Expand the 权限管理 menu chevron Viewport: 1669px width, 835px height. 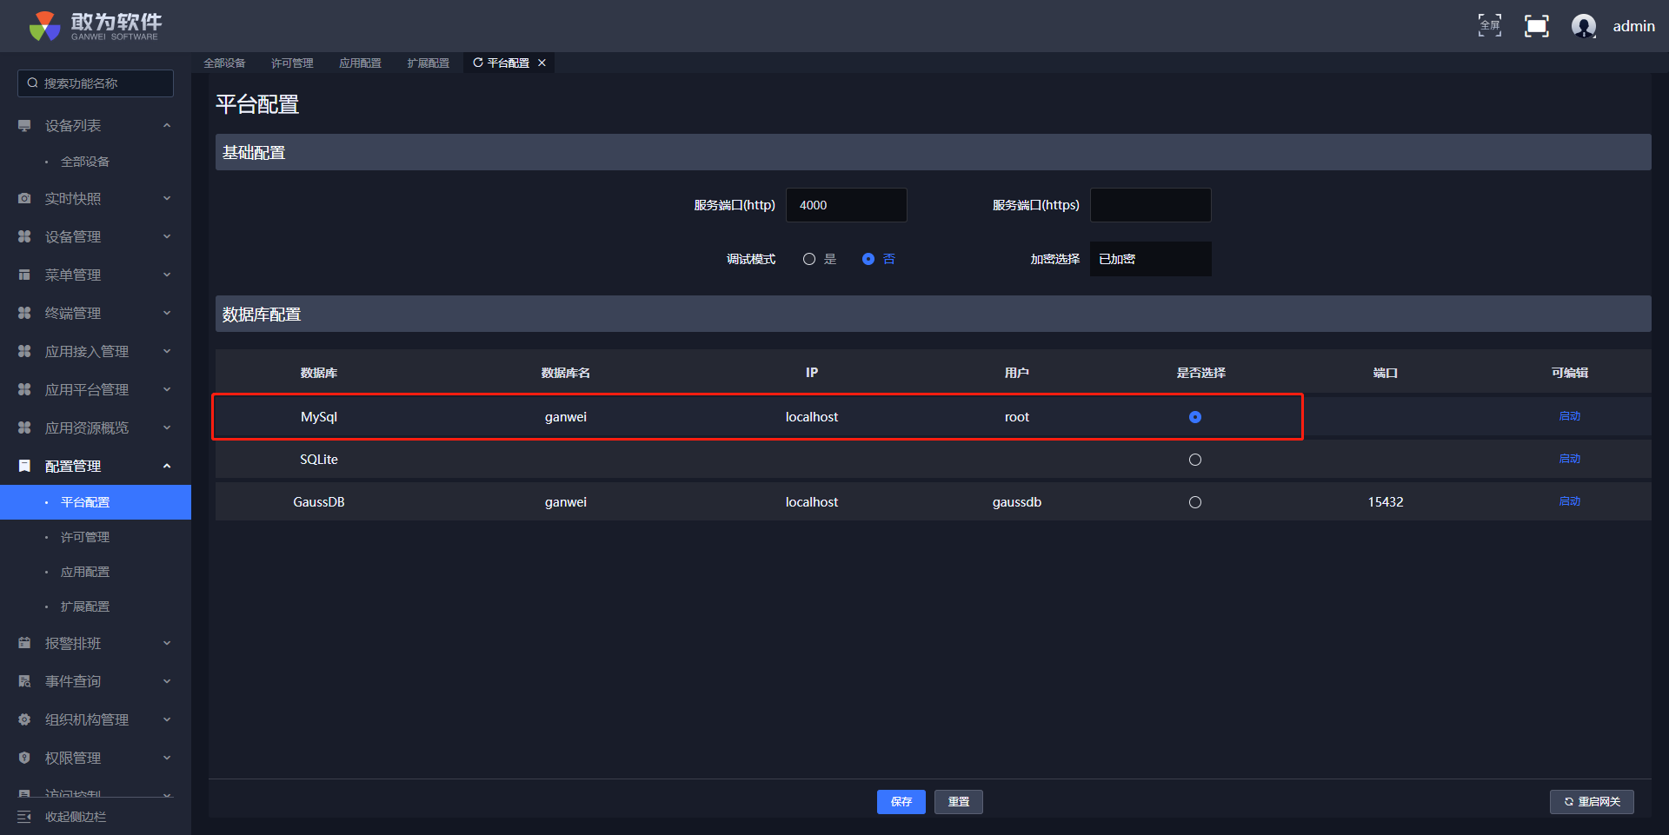167,759
